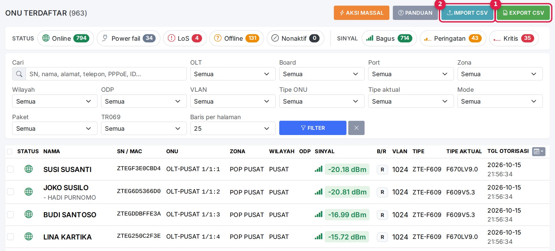Click the AKSI MASSAL button
The image size is (555, 251).
(361, 13)
